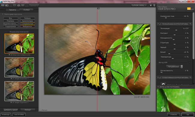This screenshot has width=195, height=117.
Task: Toggle the background brightness lightbulb icon
Action: 151,5
